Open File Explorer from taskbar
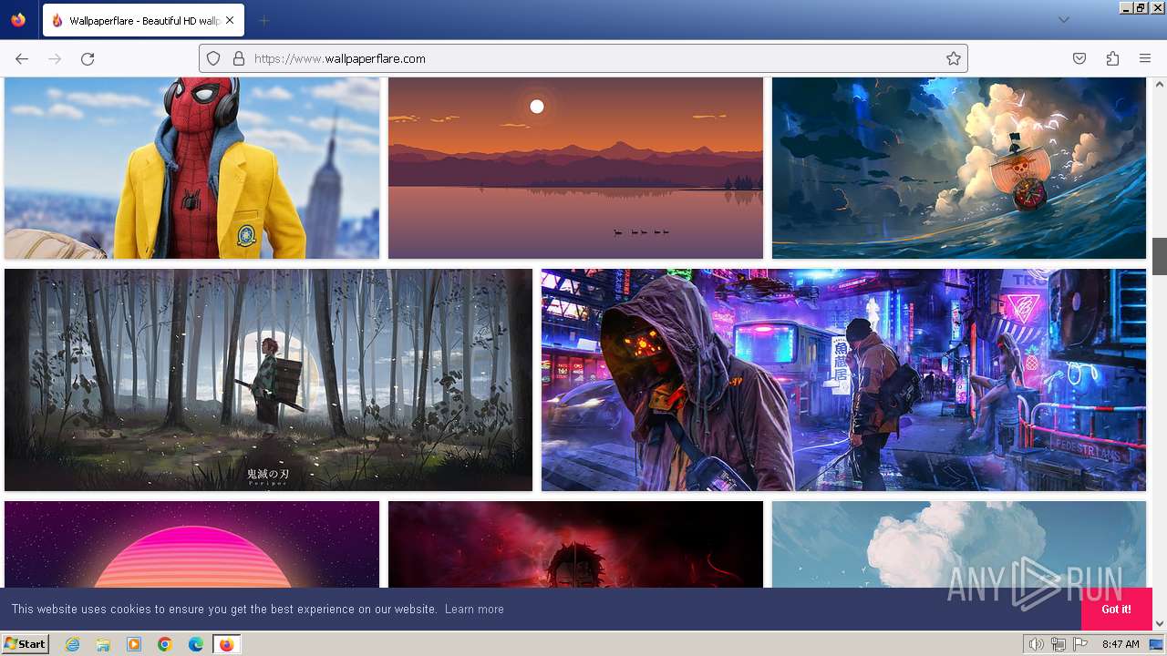 103,644
